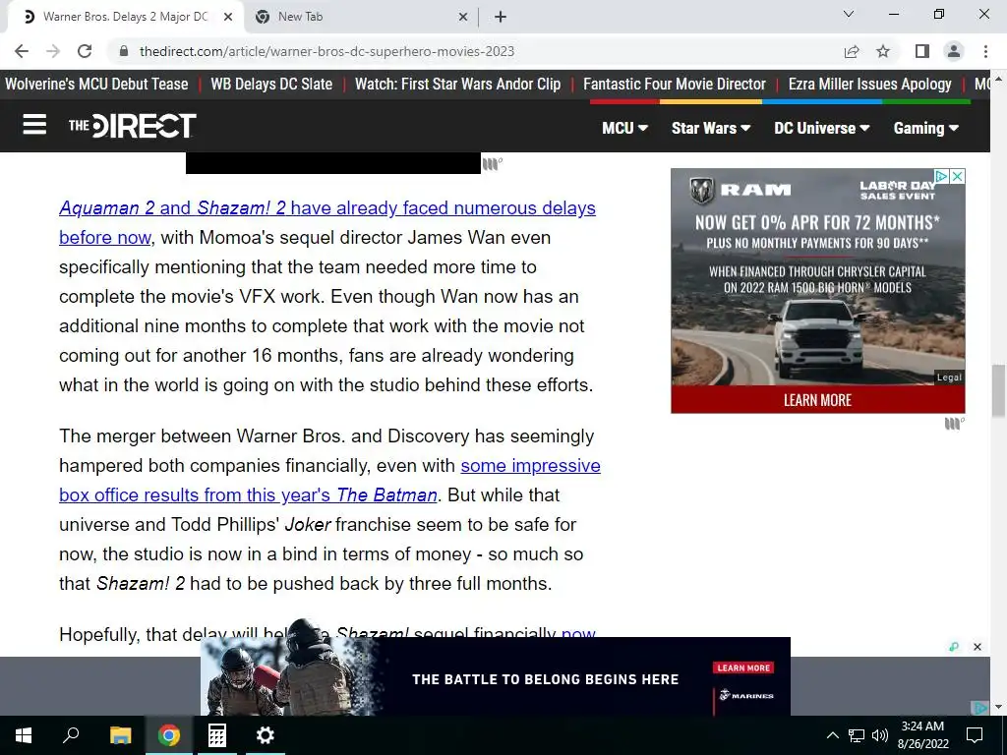Close the RAM ad
This screenshot has height=755, width=1007.
click(957, 176)
